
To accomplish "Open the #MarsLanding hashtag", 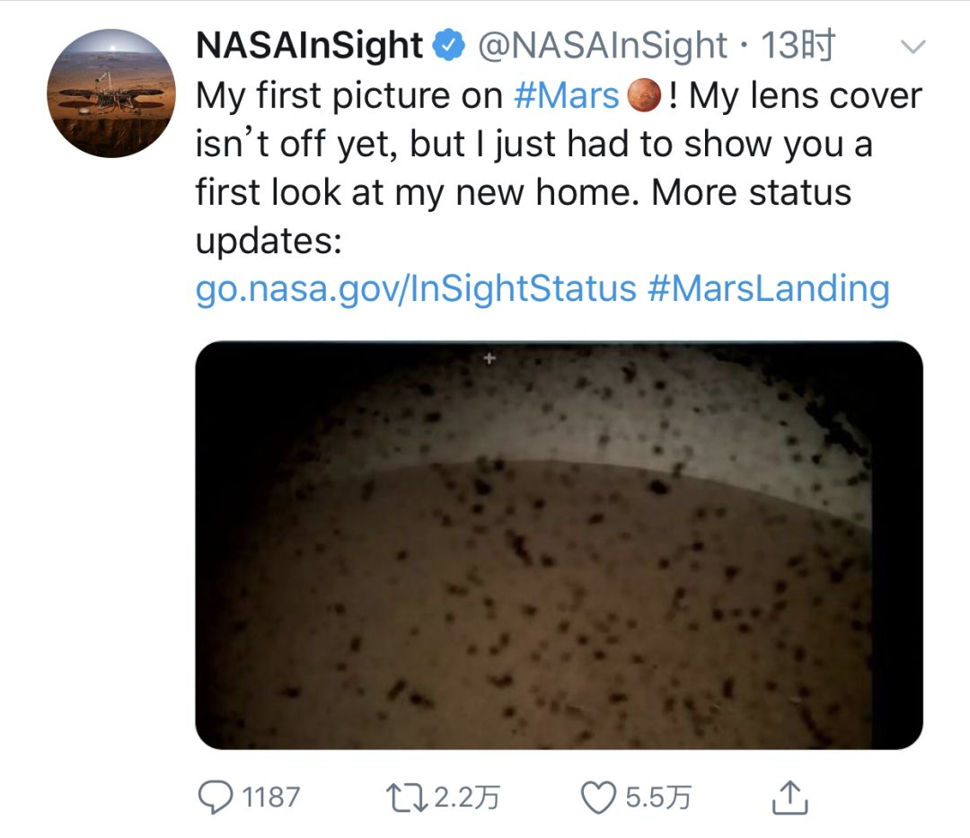I will (769, 289).
